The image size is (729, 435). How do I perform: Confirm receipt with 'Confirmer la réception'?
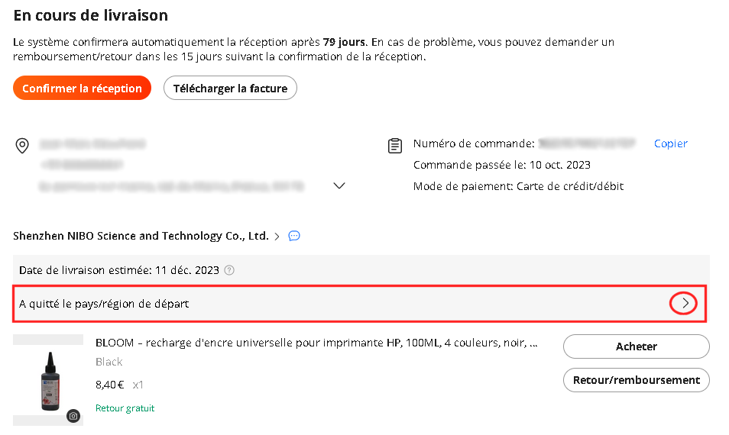click(x=83, y=89)
